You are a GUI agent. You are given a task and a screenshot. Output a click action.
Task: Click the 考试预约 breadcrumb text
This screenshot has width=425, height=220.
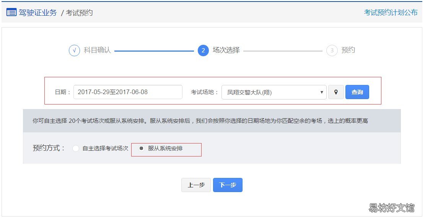tap(79, 13)
